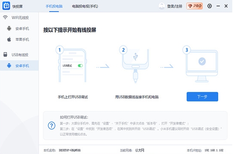The height and width of the screenshot is (154, 234).
Task: Click the computer name DESKTOP value
Action: click(x=70, y=150)
